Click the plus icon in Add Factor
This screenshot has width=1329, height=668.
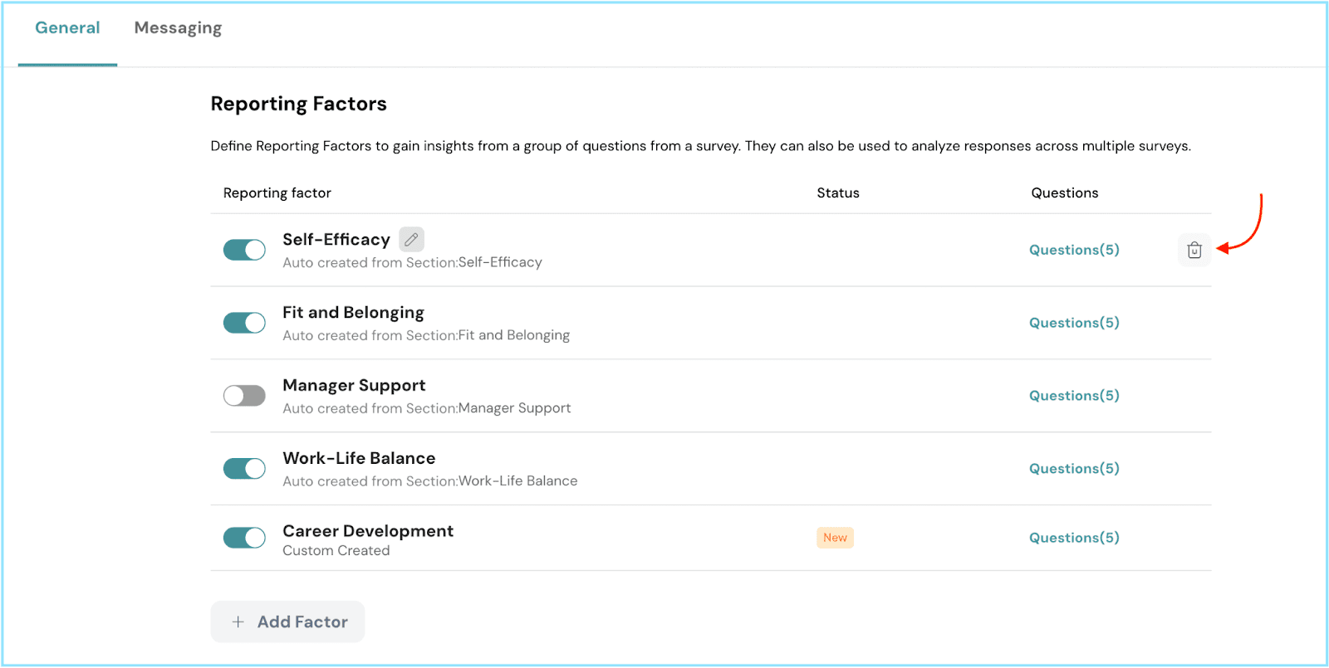pos(238,622)
